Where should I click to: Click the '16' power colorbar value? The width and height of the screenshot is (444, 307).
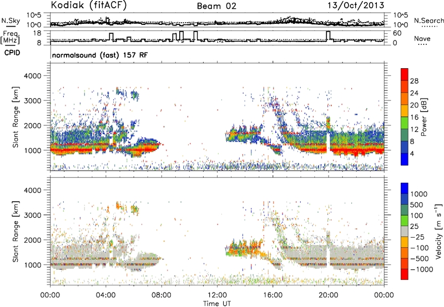(x=414, y=117)
